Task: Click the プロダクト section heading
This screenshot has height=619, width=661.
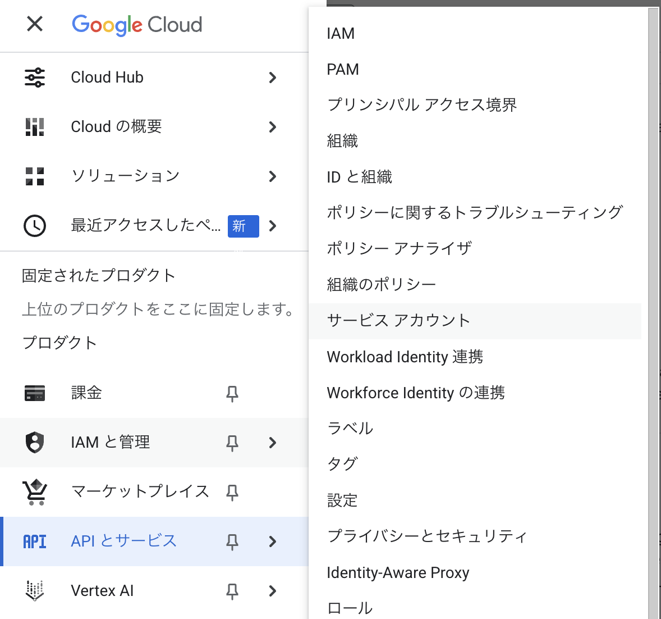Action: pyautogui.click(x=59, y=343)
